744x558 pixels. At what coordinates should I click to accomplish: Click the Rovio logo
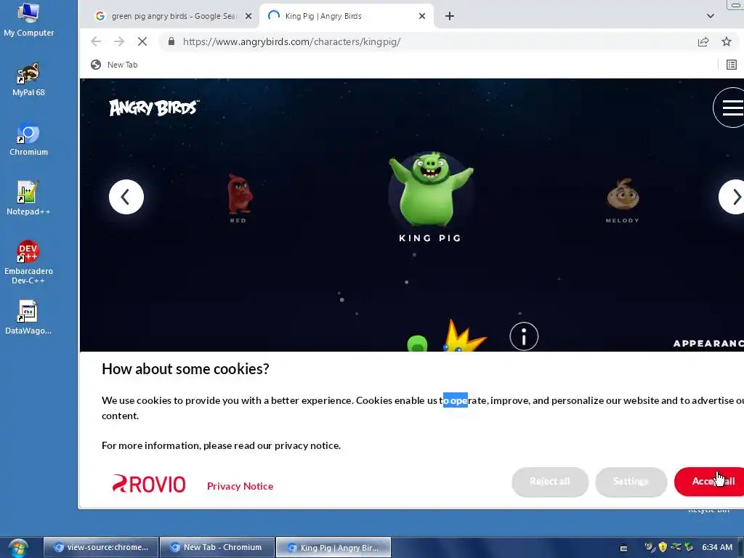(148, 484)
